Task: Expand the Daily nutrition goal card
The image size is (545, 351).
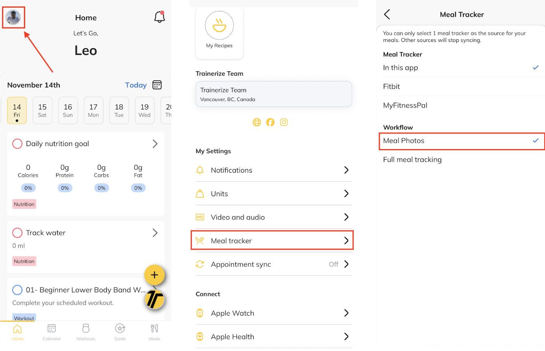Action: (155, 144)
